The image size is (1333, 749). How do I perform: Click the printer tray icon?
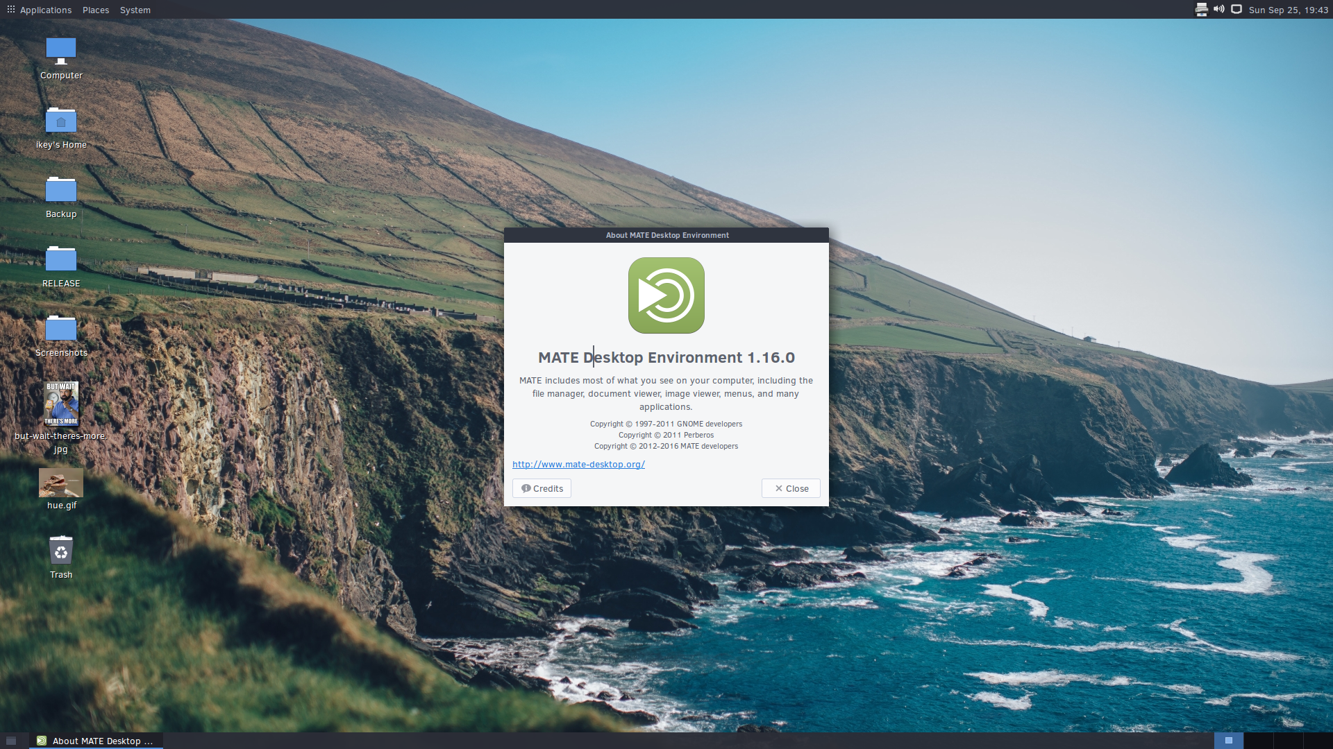tap(1201, 10)
